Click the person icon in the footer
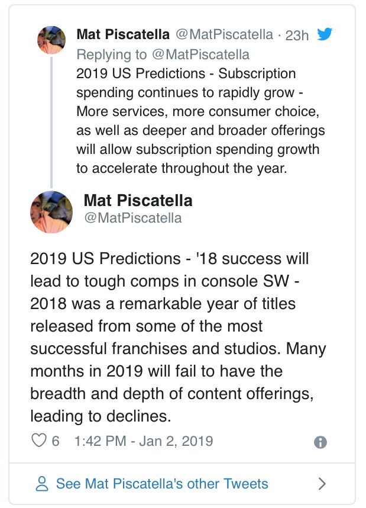The width and height of the screenshot is (366, 508). 43,484
